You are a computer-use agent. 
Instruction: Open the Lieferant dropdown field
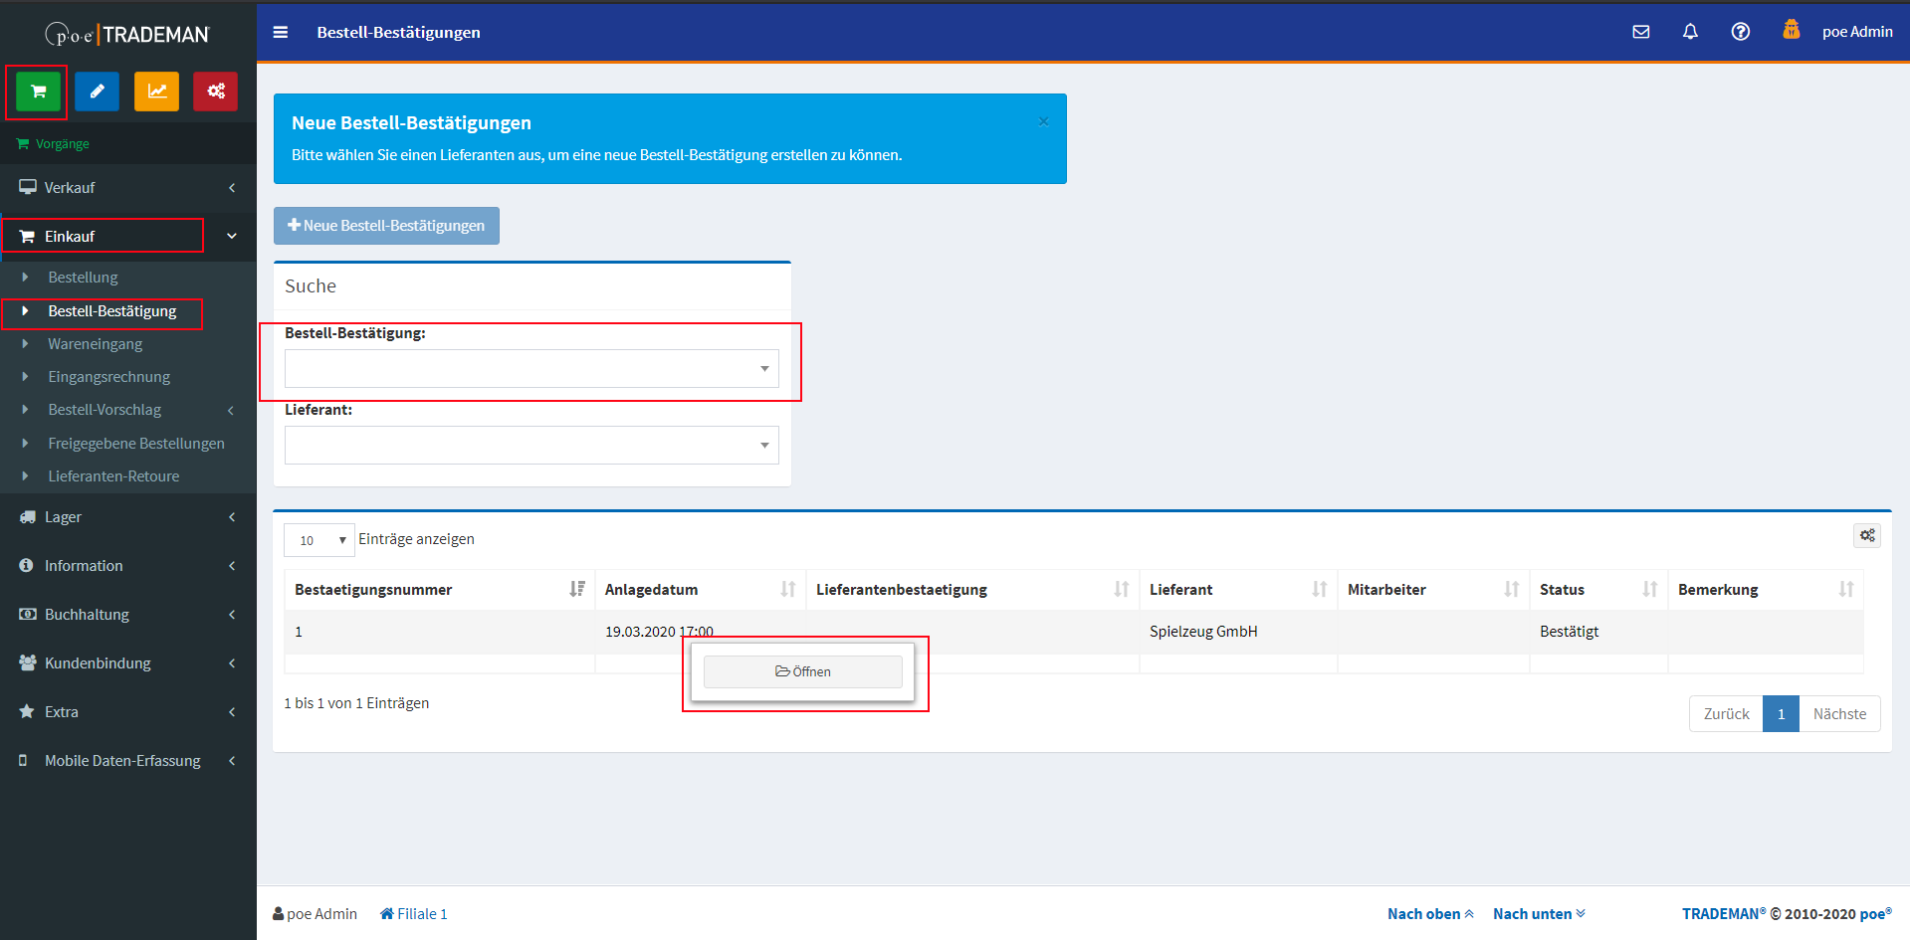coord(531,446)
